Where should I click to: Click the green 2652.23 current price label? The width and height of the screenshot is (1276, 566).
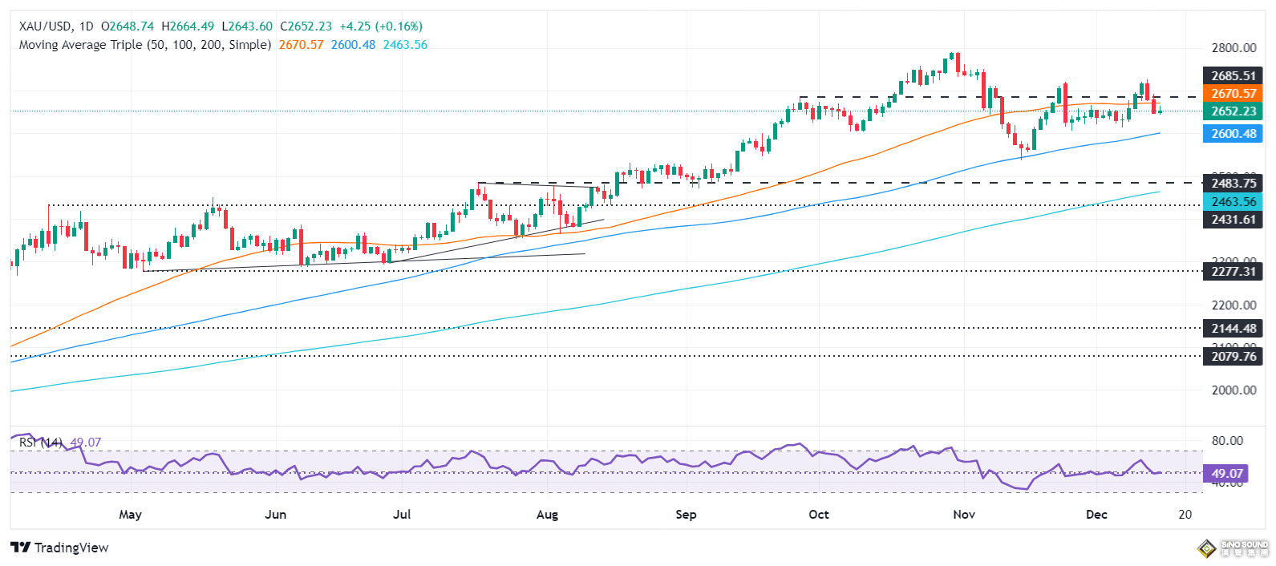point(1233,111)
